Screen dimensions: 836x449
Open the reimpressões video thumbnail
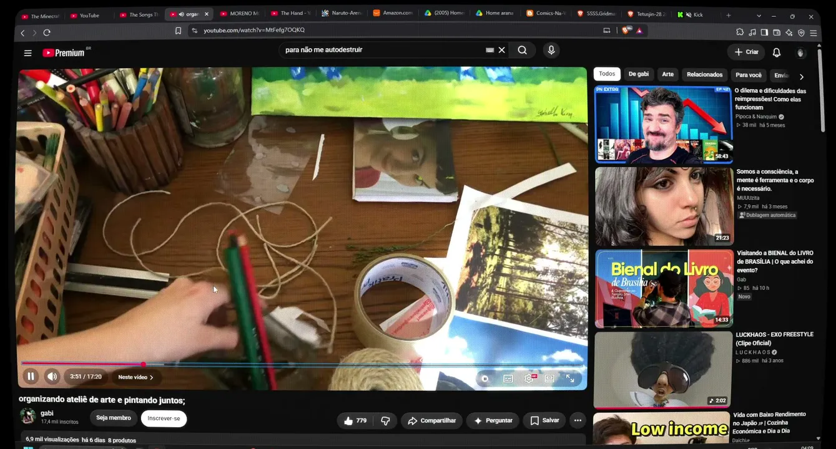[x=663, y=124]
